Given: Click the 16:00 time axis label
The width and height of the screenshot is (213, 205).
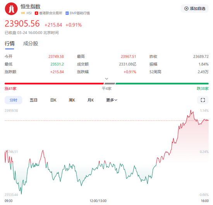Looking at the screenshot, I should [205, 201].
